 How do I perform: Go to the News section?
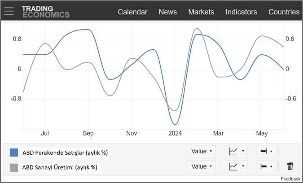(x=167, y=12)
